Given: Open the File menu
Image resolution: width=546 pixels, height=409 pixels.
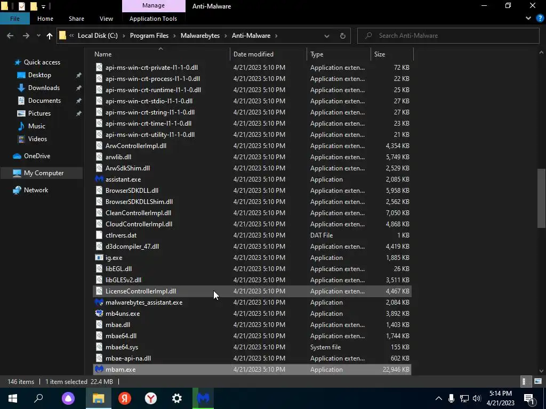Looking at the screenshot, I should point(15,19).
